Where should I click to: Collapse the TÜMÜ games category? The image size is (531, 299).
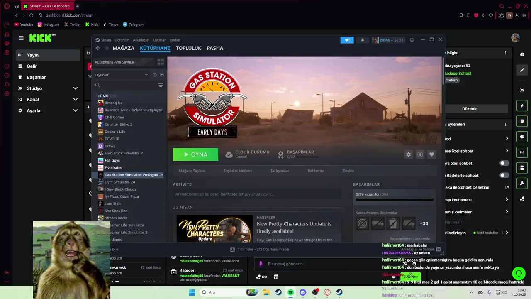pyautogui.click(x=95, y=96)
